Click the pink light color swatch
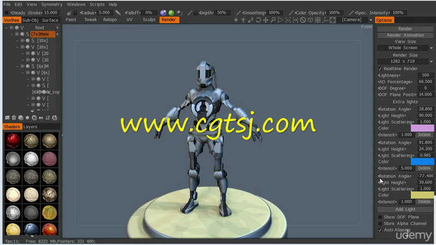The image size is (436, 245). click(422, 128)
